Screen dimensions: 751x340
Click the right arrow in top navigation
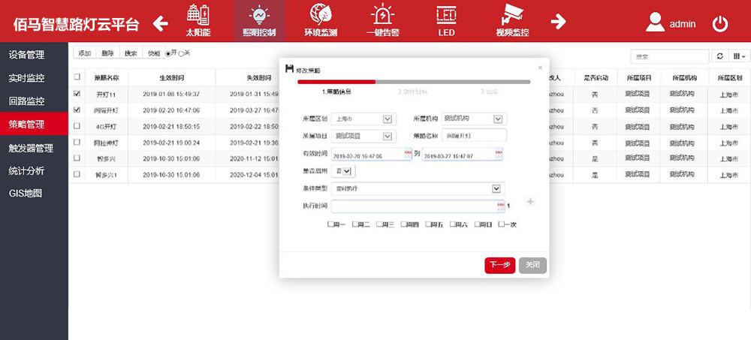tap(558, 22)
